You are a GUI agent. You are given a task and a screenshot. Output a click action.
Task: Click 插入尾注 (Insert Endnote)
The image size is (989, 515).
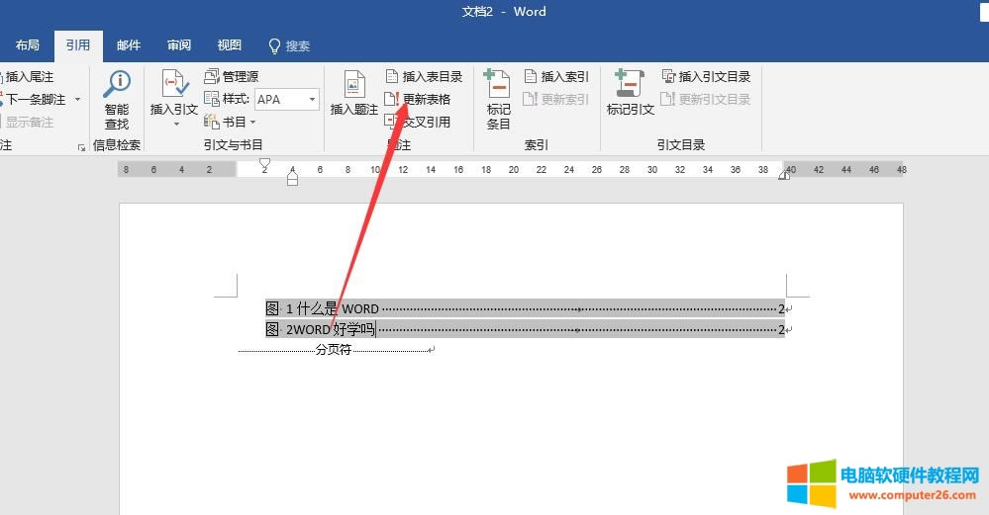coord(28,76)
